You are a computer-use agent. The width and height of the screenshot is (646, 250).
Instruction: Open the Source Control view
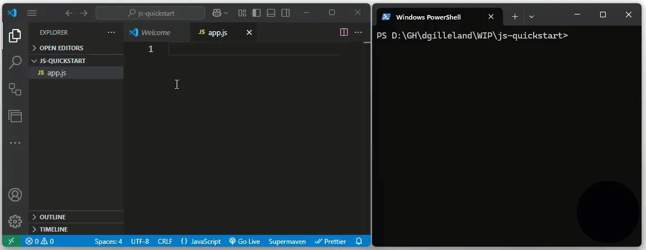15,89
